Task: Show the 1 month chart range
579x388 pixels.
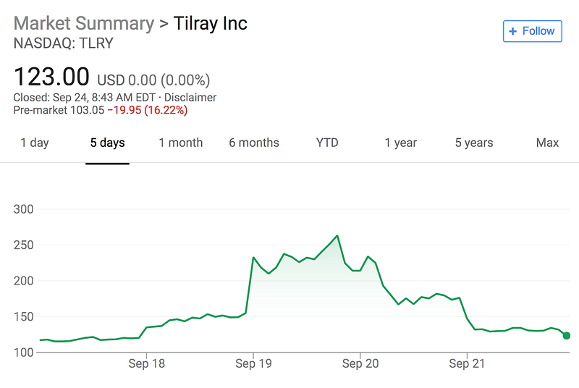Action: (x=181, y=143)
